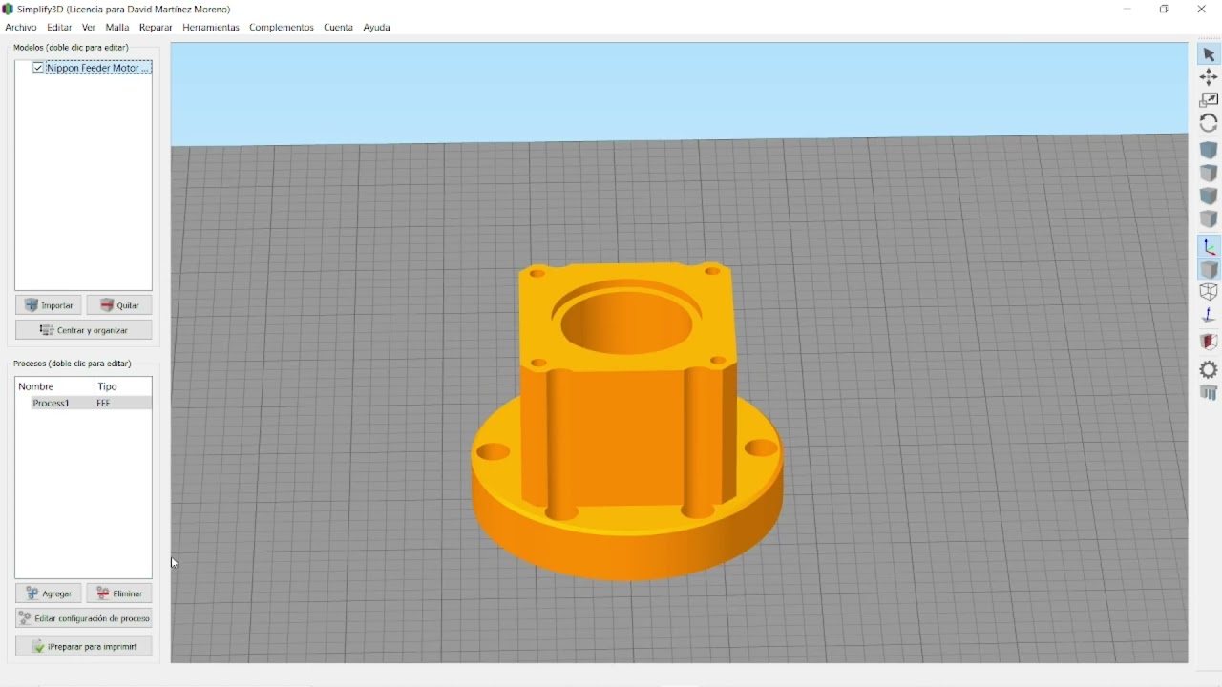This screenshot has height=687, width=1222.
Task: Open the Editar menu
Action: (59, 28)
